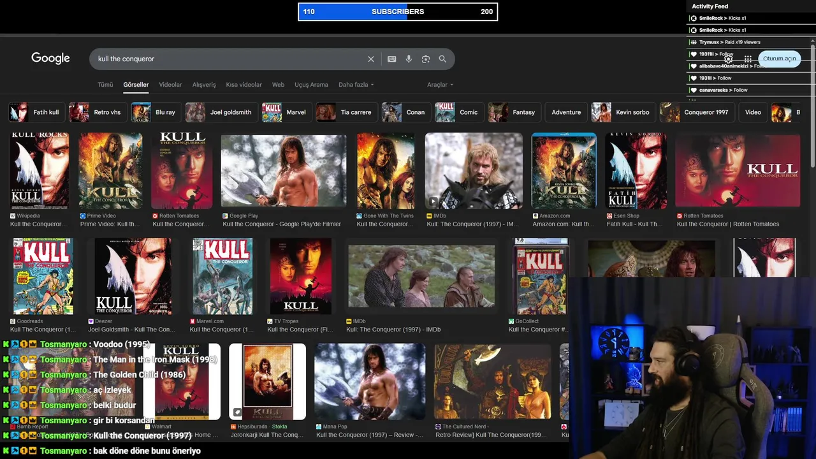Open the Google Play Kull with axe image

[283, 170]
